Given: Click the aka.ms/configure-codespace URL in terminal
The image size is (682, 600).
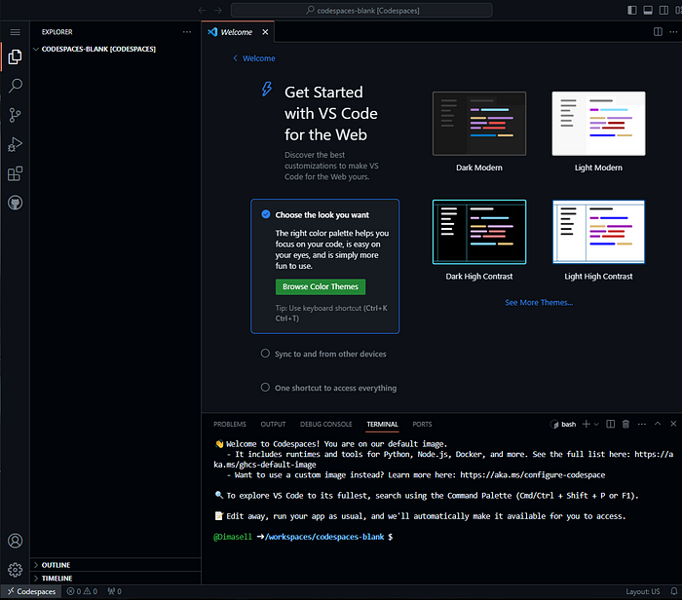Looking at the screenshot, I should tap(532, 474).
